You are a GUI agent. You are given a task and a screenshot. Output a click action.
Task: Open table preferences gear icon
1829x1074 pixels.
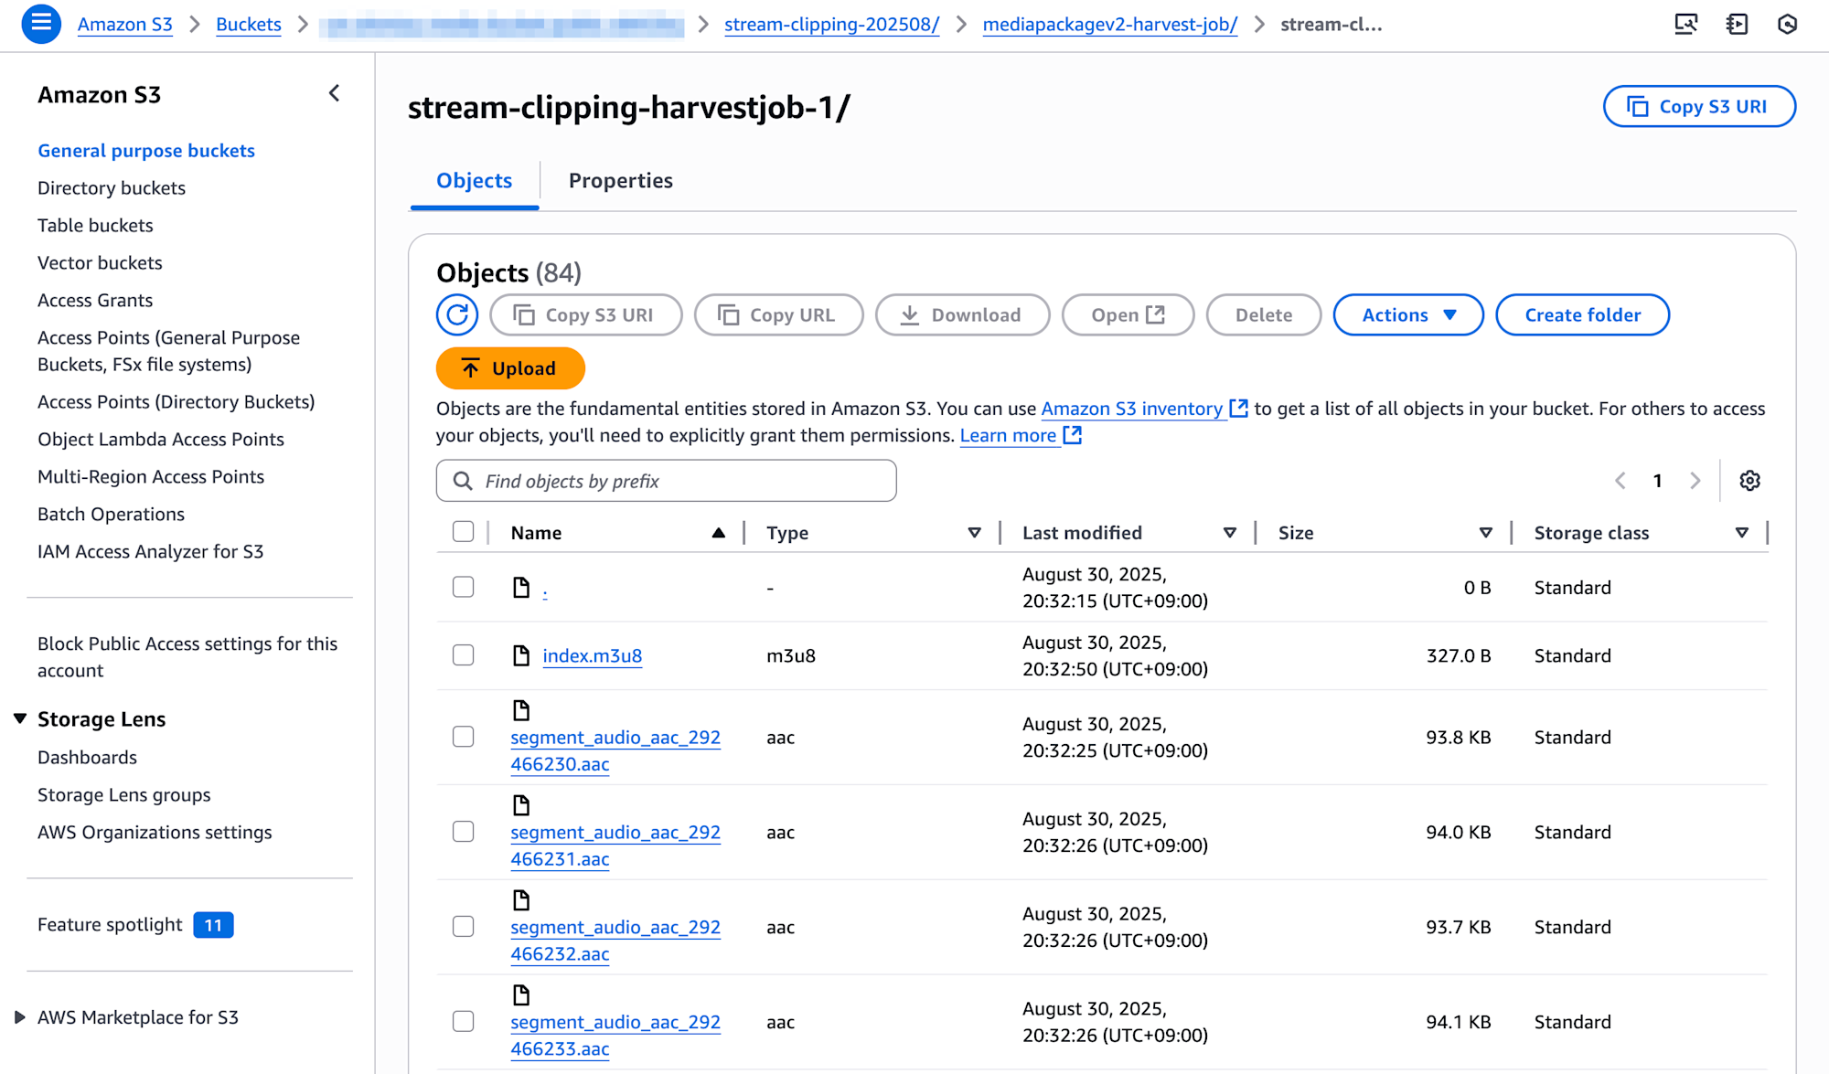[1749, 481]
